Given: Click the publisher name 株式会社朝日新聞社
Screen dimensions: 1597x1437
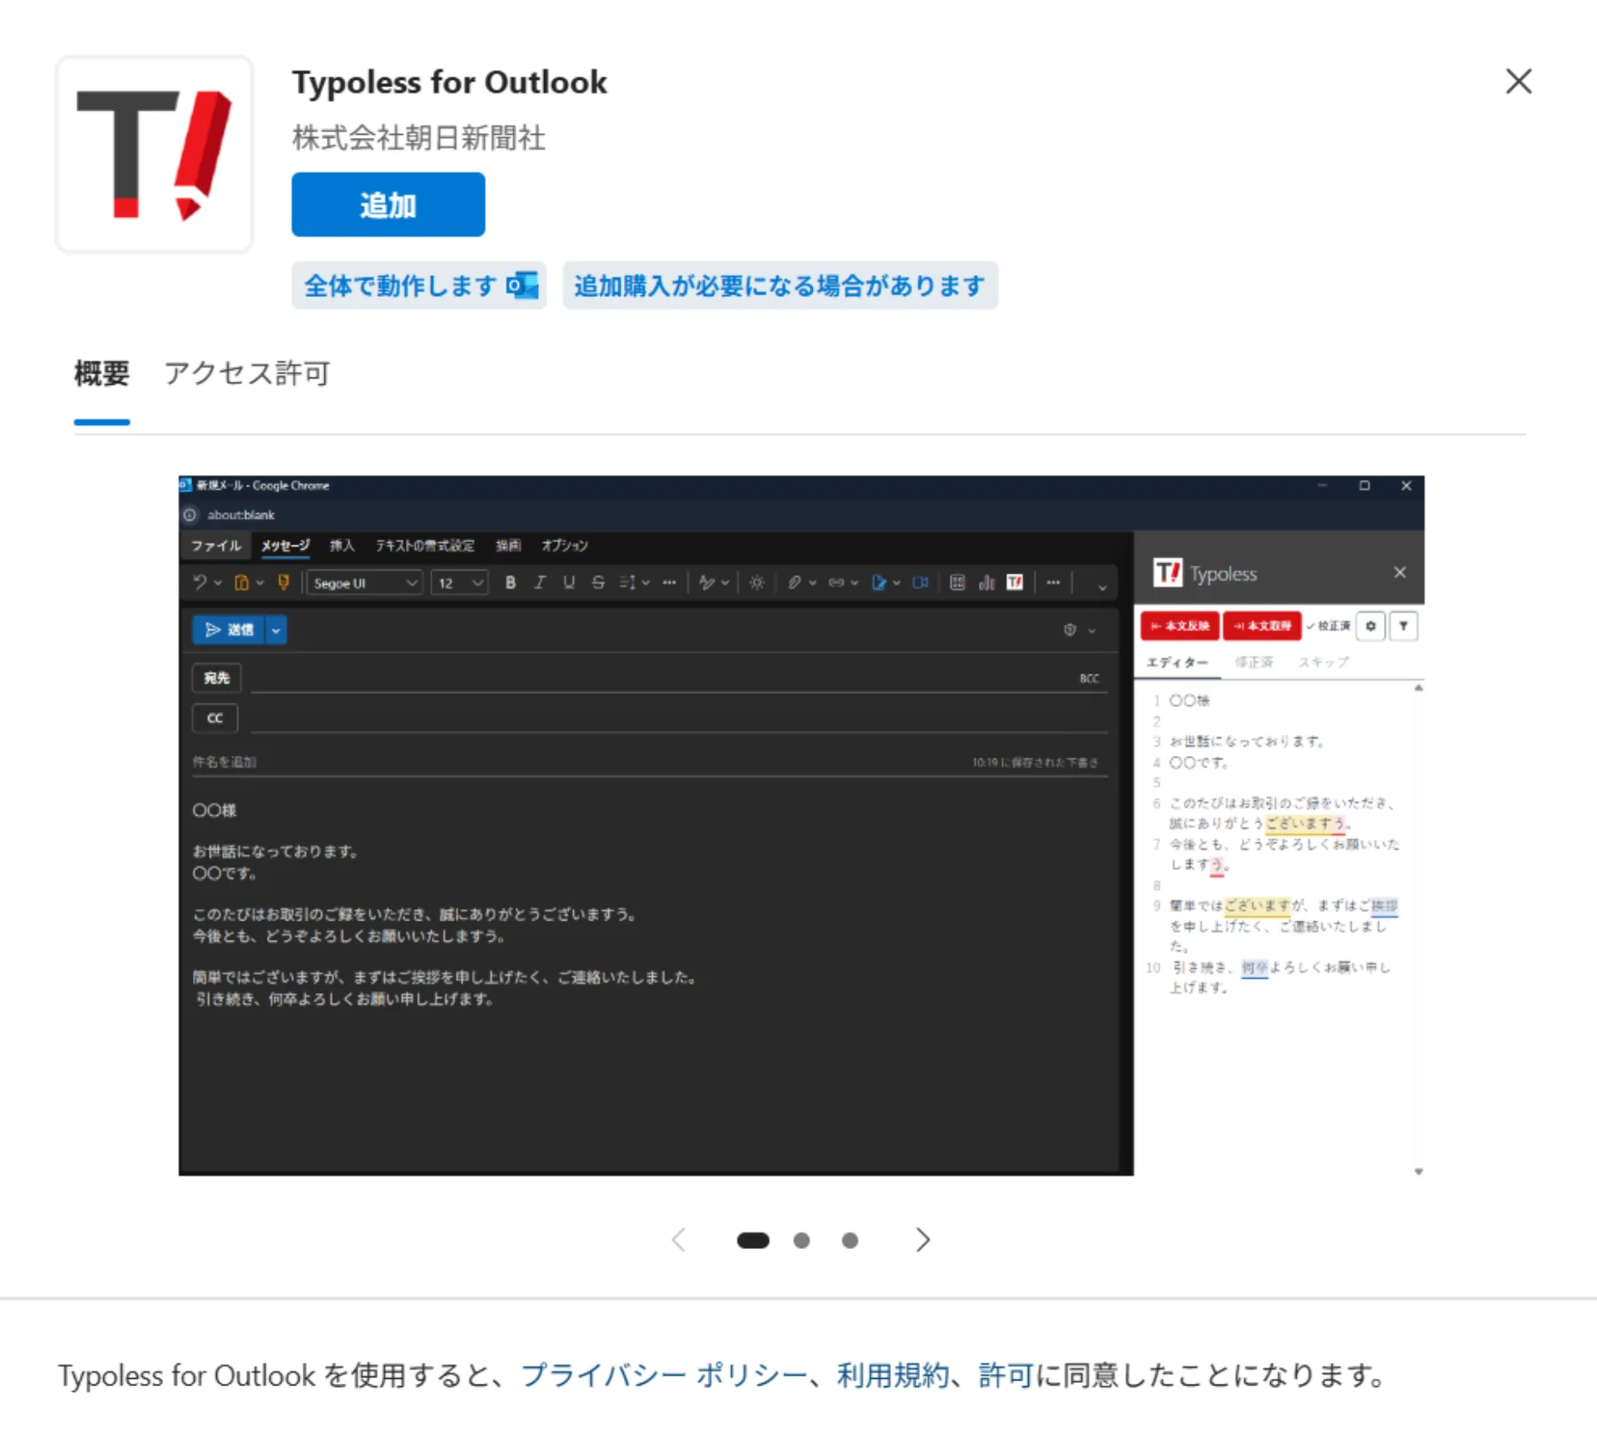Looking at the screenshot, I should tap(418, 138).
